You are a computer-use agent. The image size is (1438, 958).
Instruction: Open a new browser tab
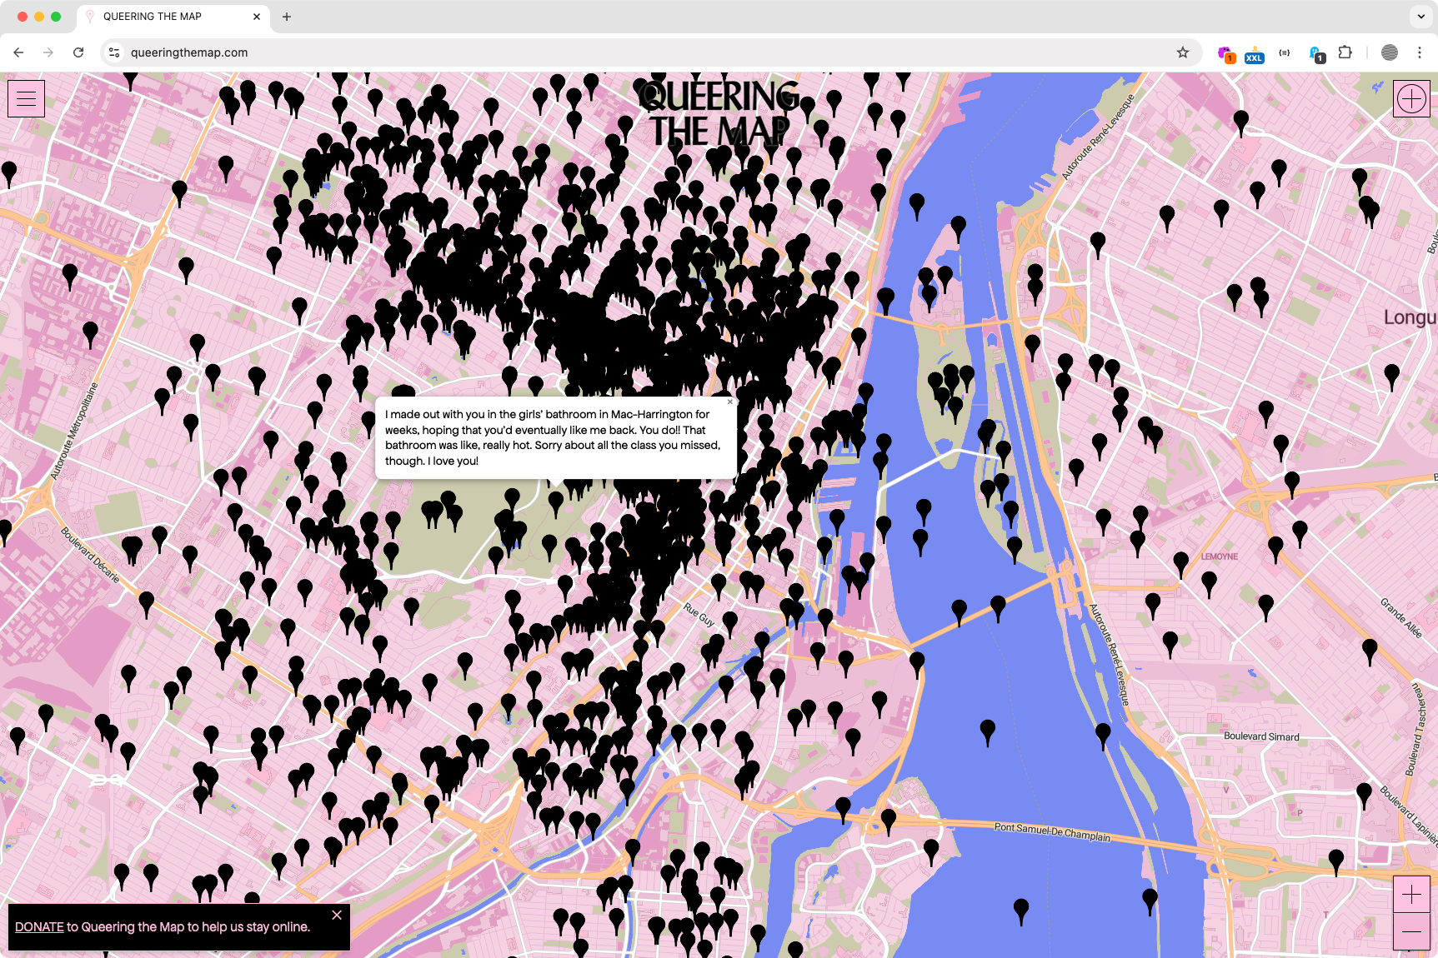pyautogui.click(x=287, y=17)
